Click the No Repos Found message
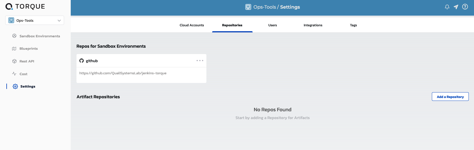The height and width of the screenshot is (150, 474). pyautogui.click(x=273, y=110)
